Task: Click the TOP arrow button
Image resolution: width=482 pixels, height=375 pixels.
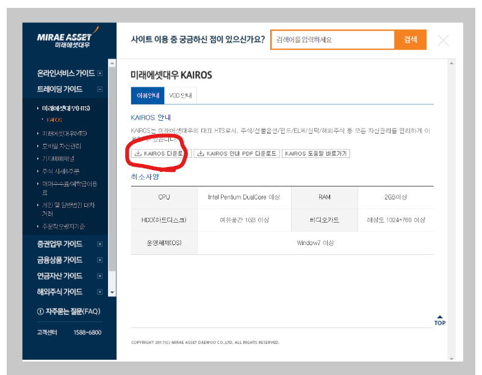Action: tap(440, 320)
